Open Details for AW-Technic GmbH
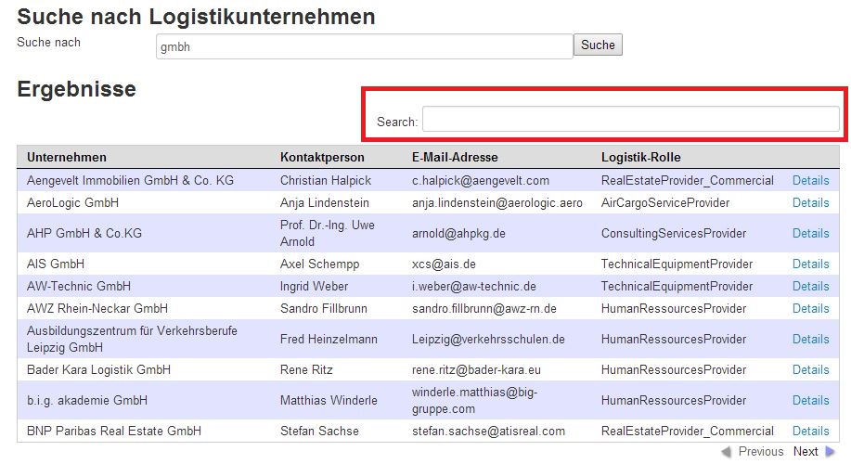The image size is (851, 464). coord(811,287)
